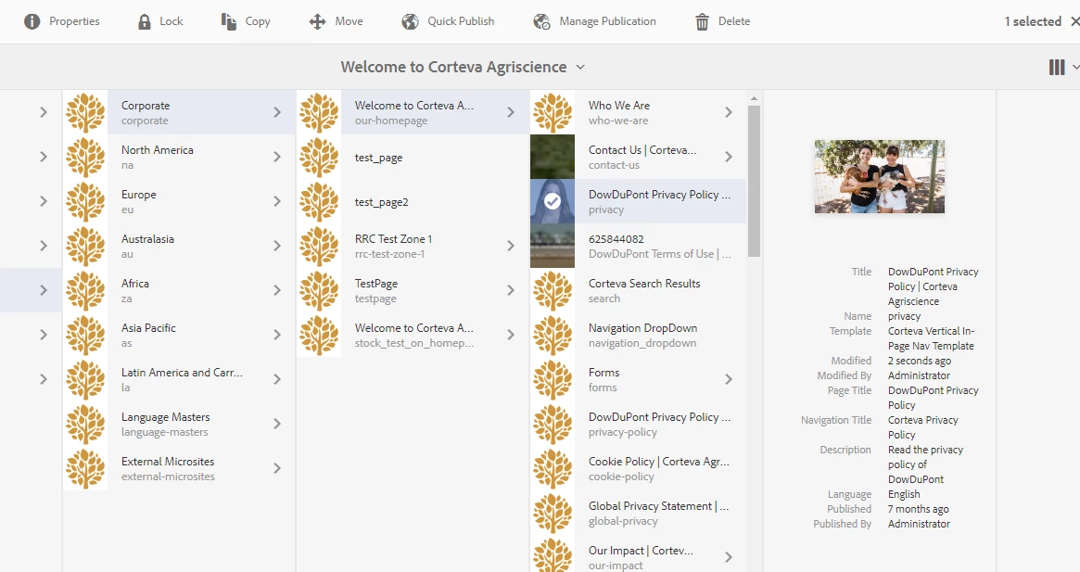Click the Lock padlock icon
This screenshot has height=572, width=1080.
[144, 21]
